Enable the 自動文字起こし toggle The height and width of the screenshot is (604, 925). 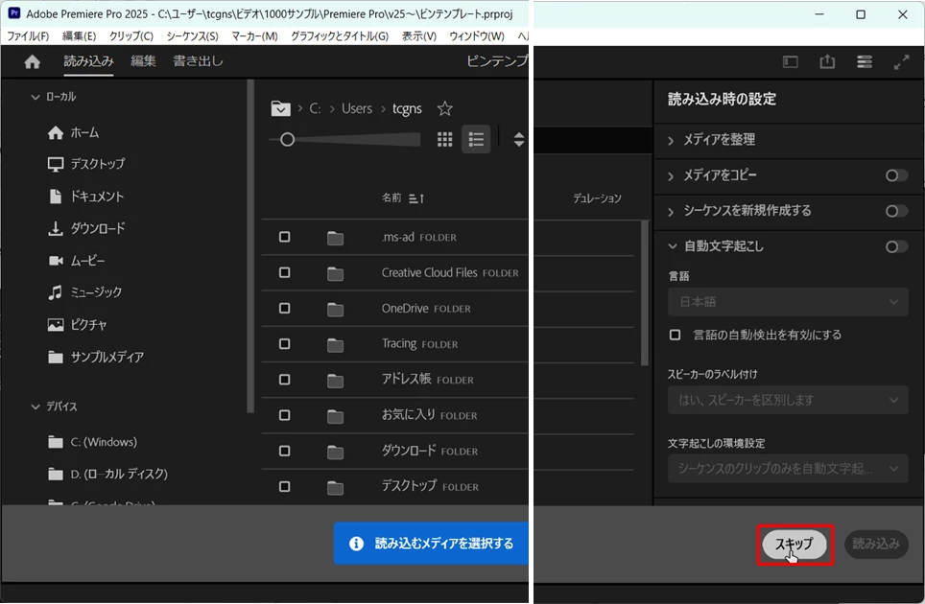[896, 247]
